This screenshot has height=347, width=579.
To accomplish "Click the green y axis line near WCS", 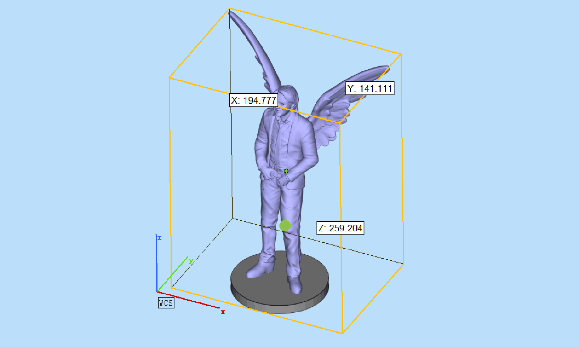I will point(172,275).
